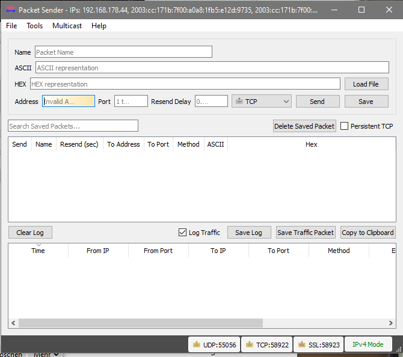Click the Save packet button
Viewport: 403px width, 357px height.
(x=366, y=102)
